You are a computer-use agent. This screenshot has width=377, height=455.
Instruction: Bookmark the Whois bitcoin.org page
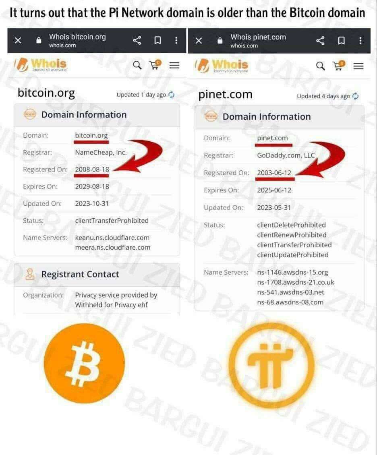(157, 40)
